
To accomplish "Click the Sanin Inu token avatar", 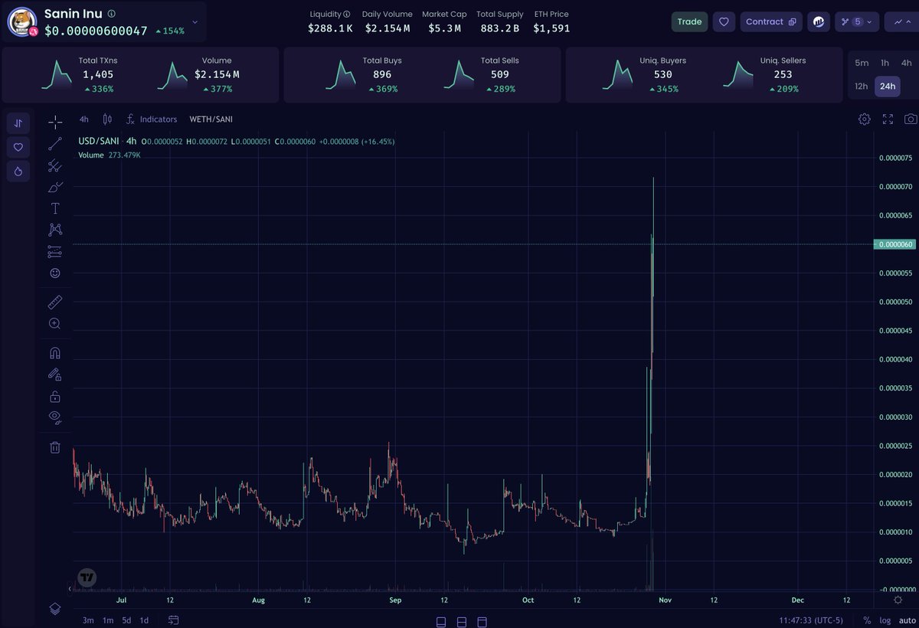I will [22, 22].
